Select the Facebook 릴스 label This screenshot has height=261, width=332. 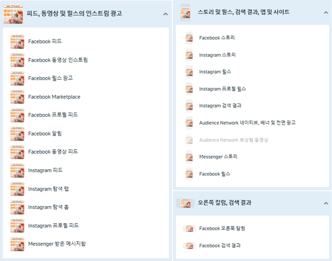tap(215, 174)
